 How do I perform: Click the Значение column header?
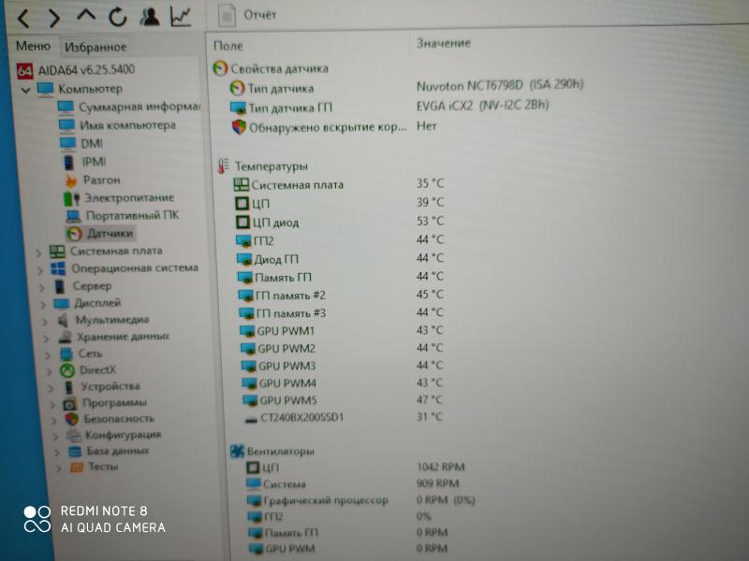click(444, 43)
